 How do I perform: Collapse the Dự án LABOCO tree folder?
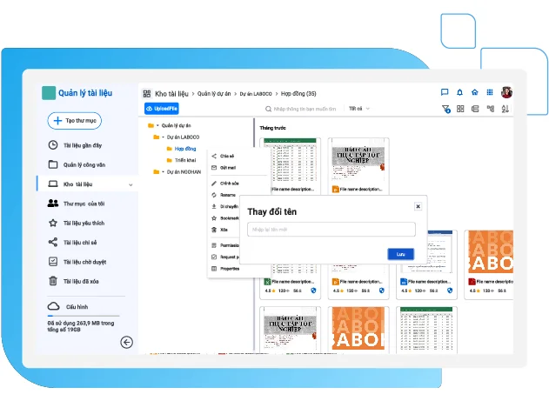click(x=164, y=137)
